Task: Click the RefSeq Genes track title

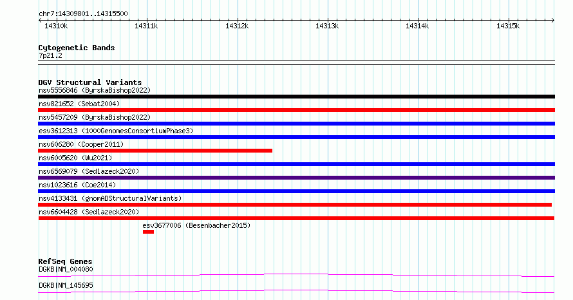Action: 65,261
